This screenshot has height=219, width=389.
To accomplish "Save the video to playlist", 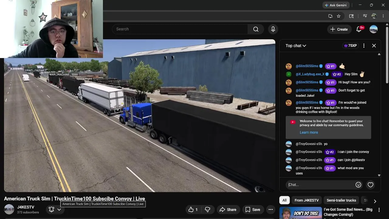I will click(x=253, y=210).
